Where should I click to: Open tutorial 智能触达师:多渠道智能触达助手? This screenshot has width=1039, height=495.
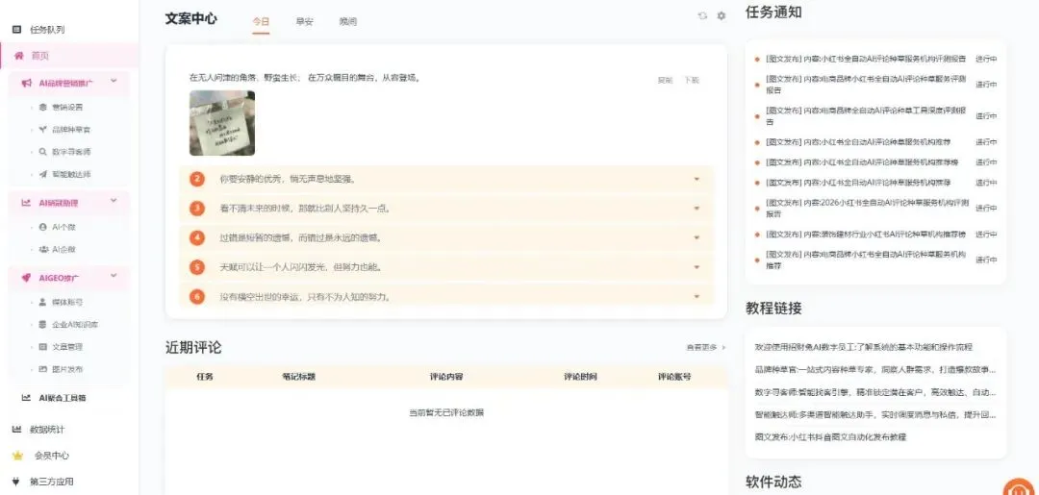tap(874, 415)
